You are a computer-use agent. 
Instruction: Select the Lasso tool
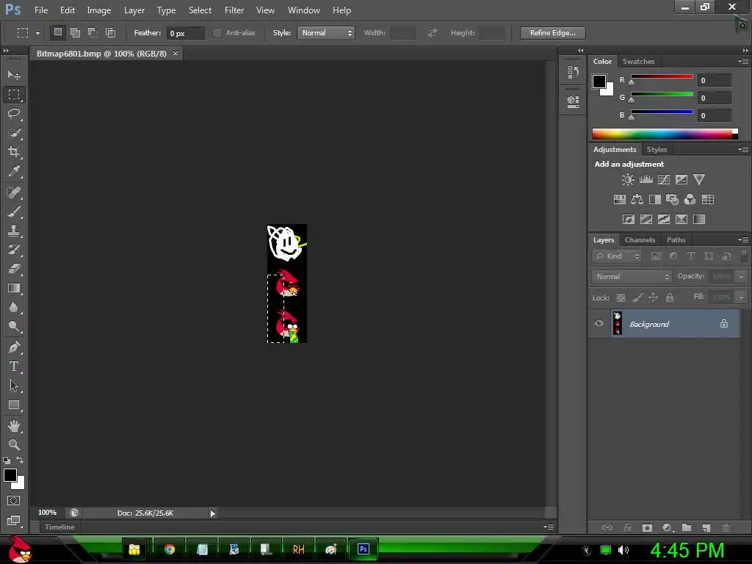pyautogui.click(x=14, y=114)
